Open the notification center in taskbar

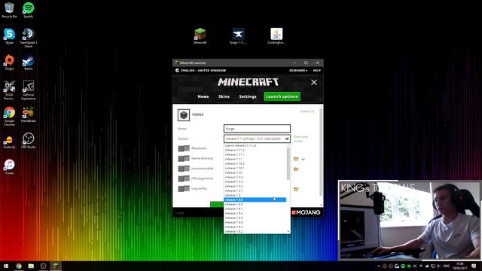point(474,266)
